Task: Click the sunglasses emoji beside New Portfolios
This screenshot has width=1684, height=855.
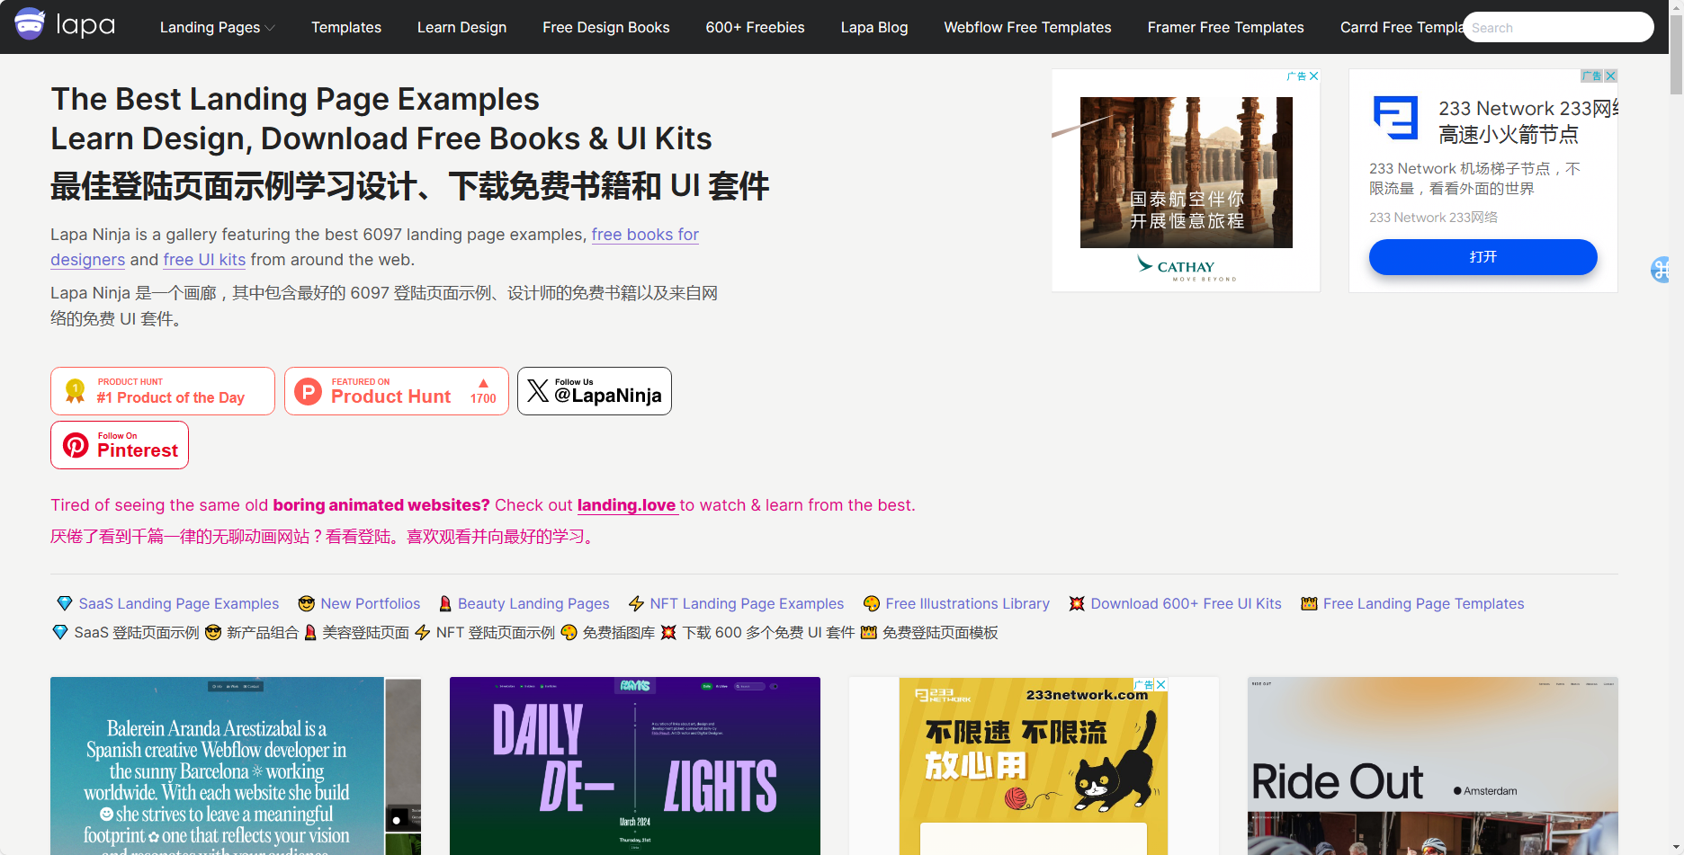Action: (307, 603)
